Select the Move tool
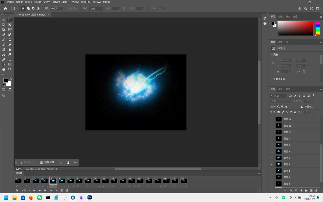The image size is (323, 202). [x=4, y=20]
